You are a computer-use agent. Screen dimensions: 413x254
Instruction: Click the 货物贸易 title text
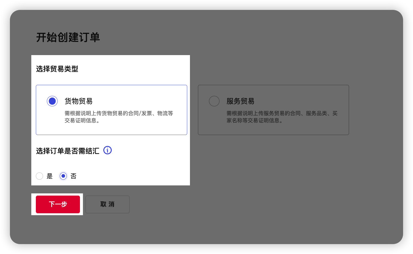click(79, 101)
